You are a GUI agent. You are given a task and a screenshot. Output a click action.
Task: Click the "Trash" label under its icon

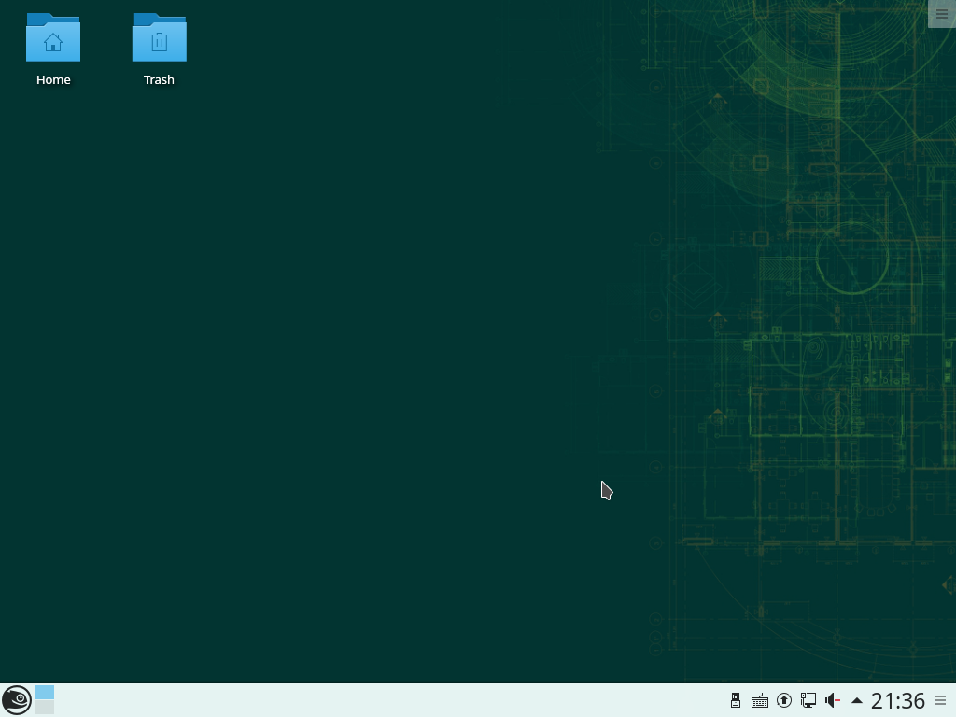click(x=159, y=79)
